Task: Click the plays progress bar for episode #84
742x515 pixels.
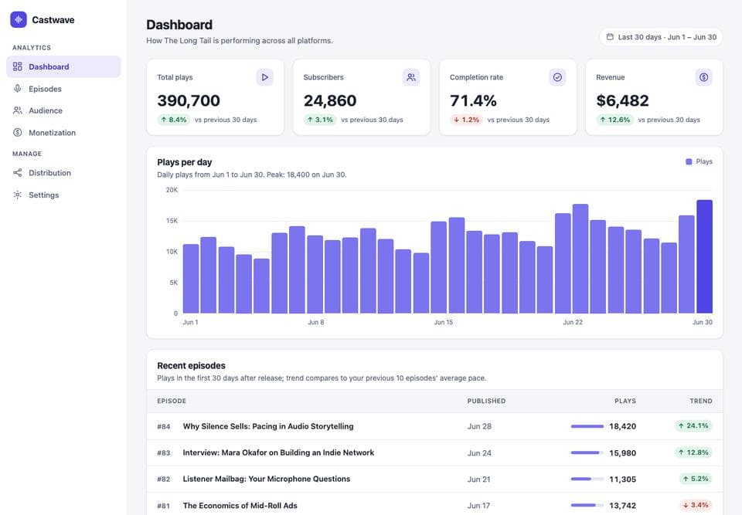Action: coord(587,426)
